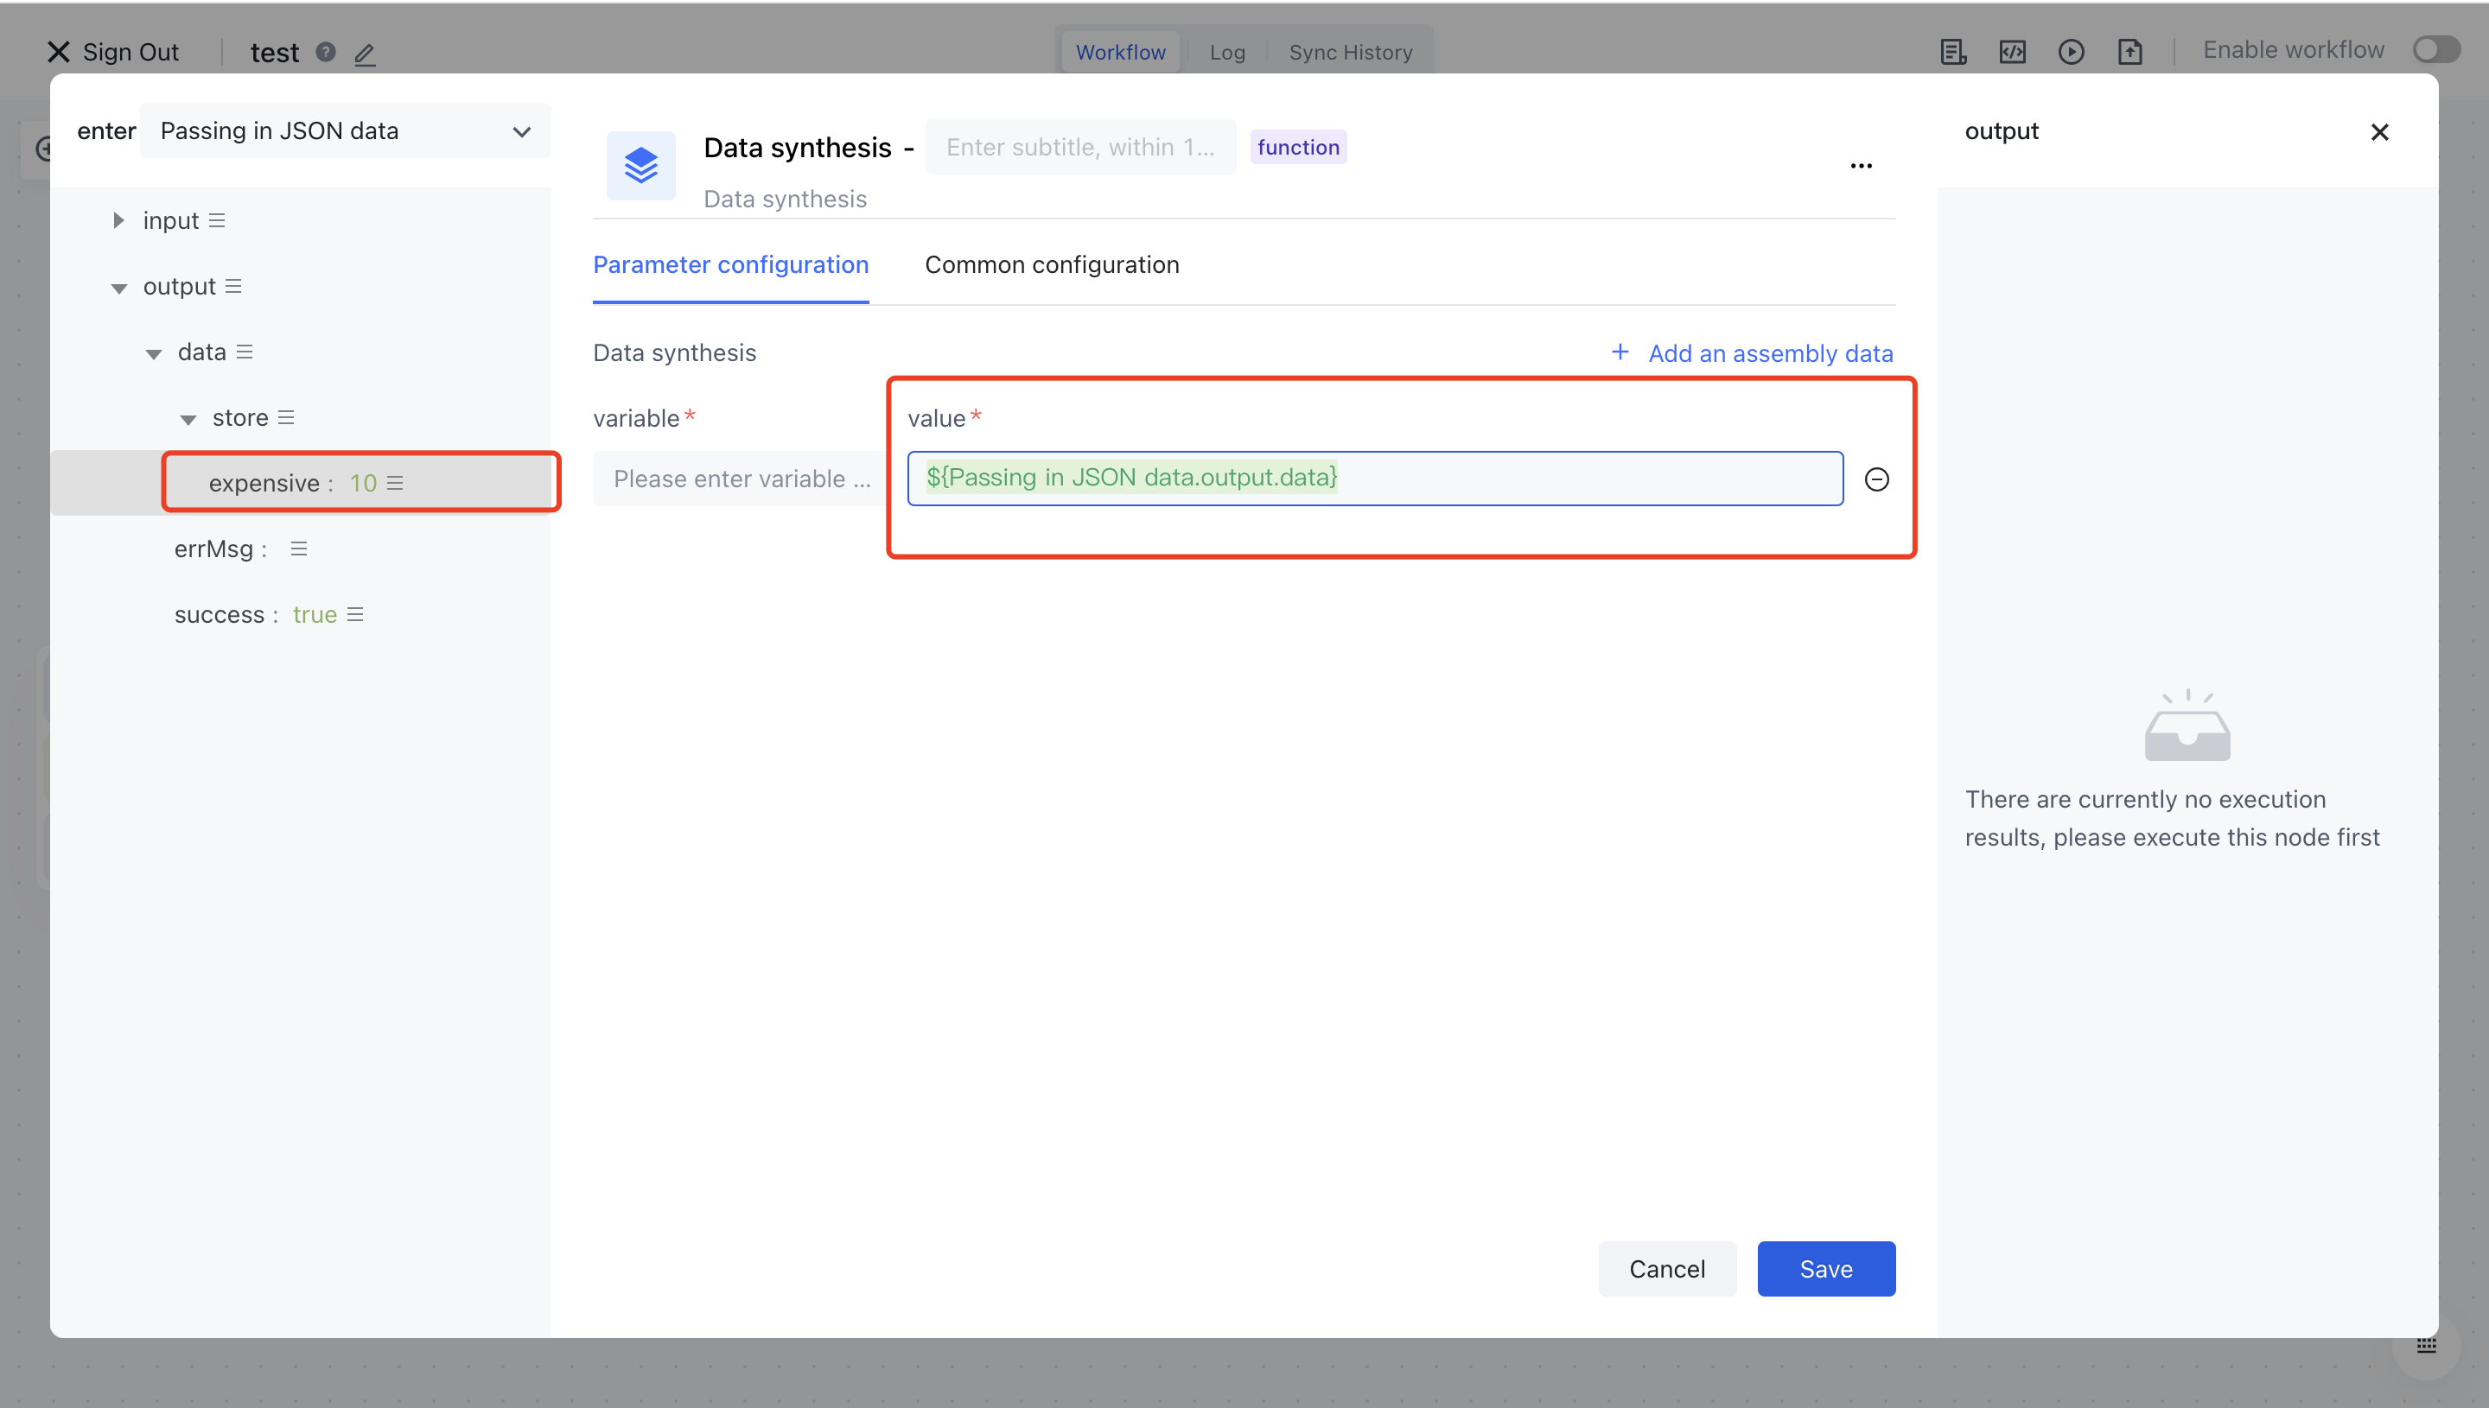
Task: Click the grid icon at bottom right
Action: pyautogui.click(x=2427, y=1344)
